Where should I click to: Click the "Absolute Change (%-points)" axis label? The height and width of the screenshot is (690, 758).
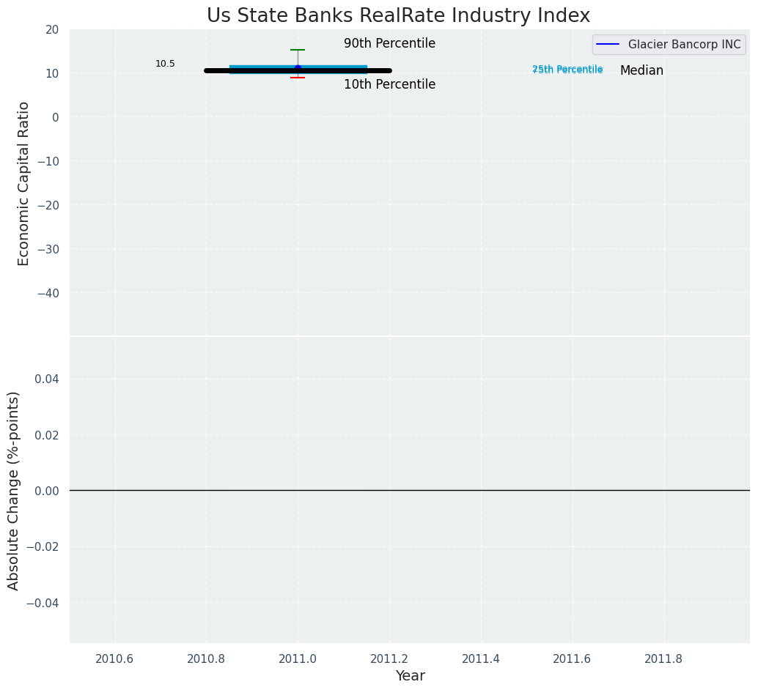(x=14, y=490)
